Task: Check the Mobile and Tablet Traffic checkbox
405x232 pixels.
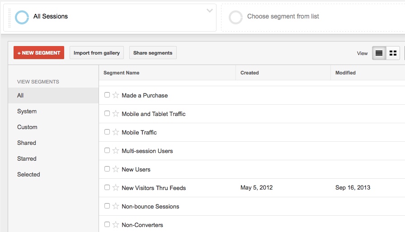Action: tap(107, 114)
